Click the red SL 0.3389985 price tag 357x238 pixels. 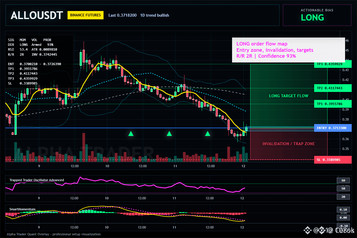(333, 160)
